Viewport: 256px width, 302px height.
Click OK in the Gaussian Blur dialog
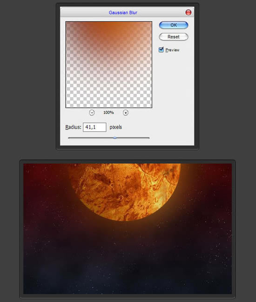click(x=173, y=25)
